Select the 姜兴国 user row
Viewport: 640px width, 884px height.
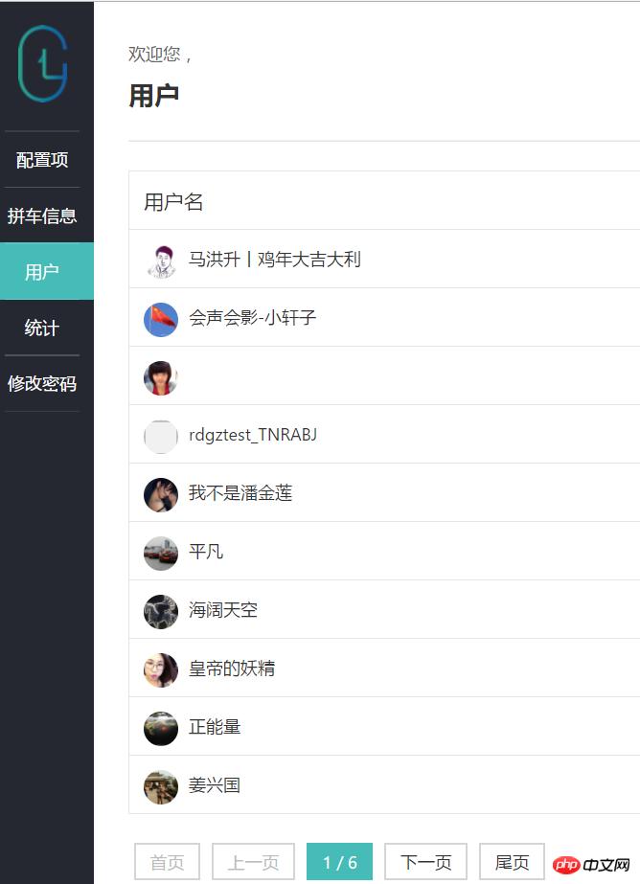(x=384, y=784)
